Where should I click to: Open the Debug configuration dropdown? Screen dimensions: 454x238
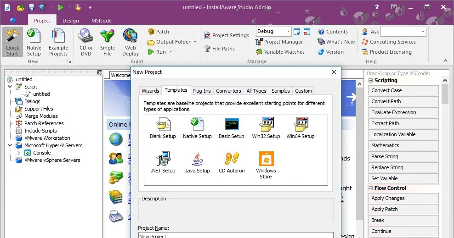pyautogui.click(x=288, y=31)
